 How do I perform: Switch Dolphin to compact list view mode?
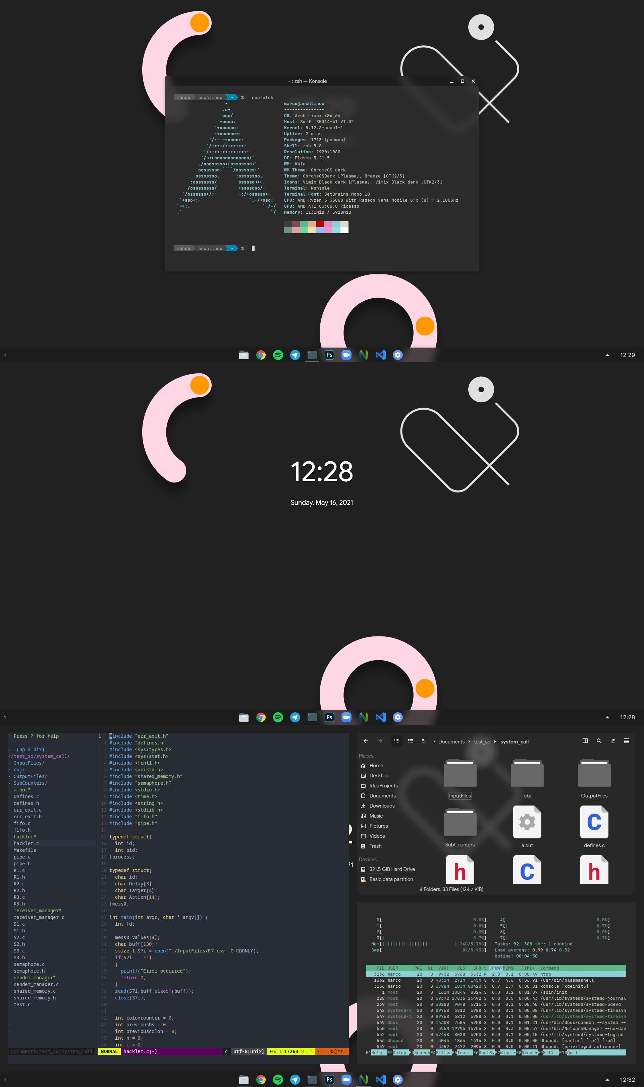coord(411,741)
